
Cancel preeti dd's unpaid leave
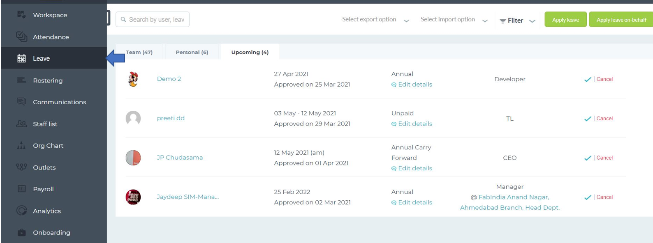pos(604,119)
